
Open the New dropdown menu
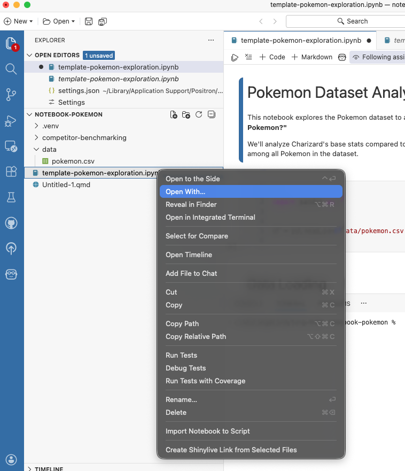point(18,21)
